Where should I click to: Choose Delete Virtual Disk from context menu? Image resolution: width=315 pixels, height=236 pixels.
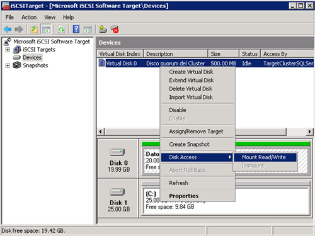[x=198, y=89]
